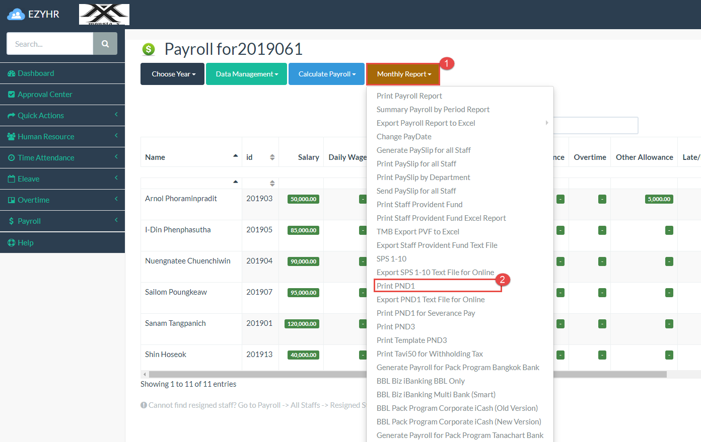This screenshot has width=701, height=442.
Task: Click into the sidebar Search field
Action: point(50,44)
